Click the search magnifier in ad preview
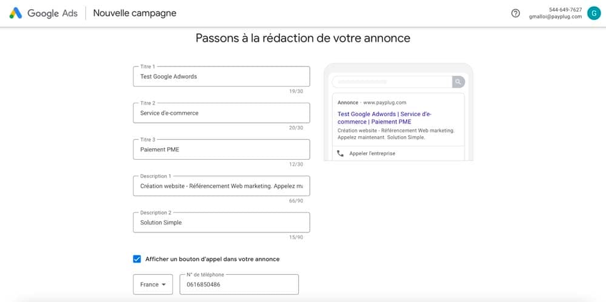Screen dimensions: 606x302 tap(459, 82)
